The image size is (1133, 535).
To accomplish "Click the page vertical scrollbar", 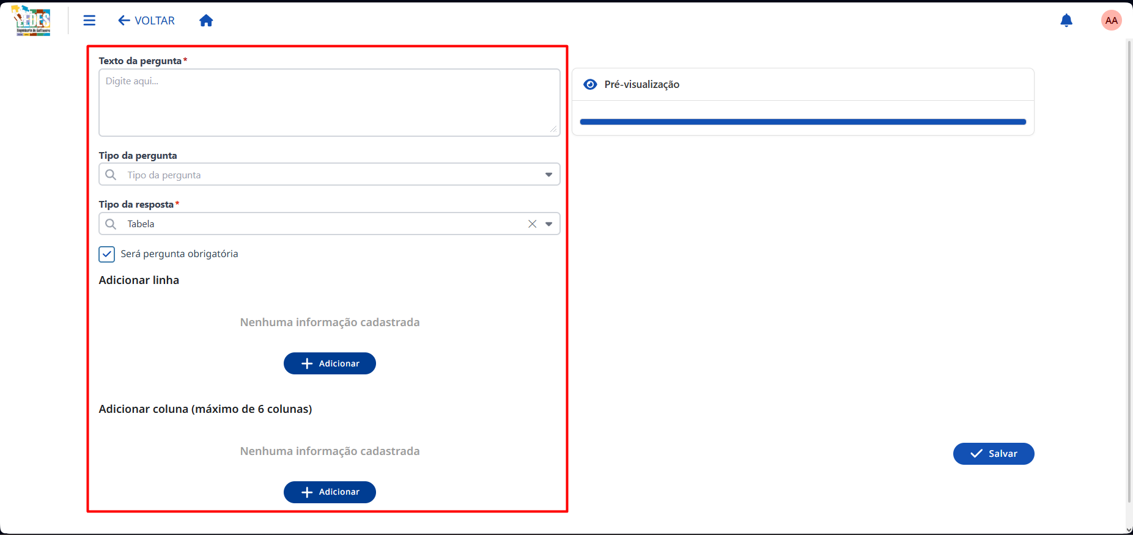I will pyautogui.click(x=1129, y=272).
